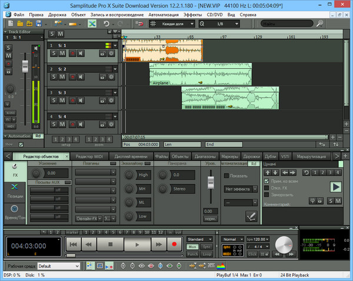Switch to the Маркеры tab

pyautogui.click(x=229, y=156)
